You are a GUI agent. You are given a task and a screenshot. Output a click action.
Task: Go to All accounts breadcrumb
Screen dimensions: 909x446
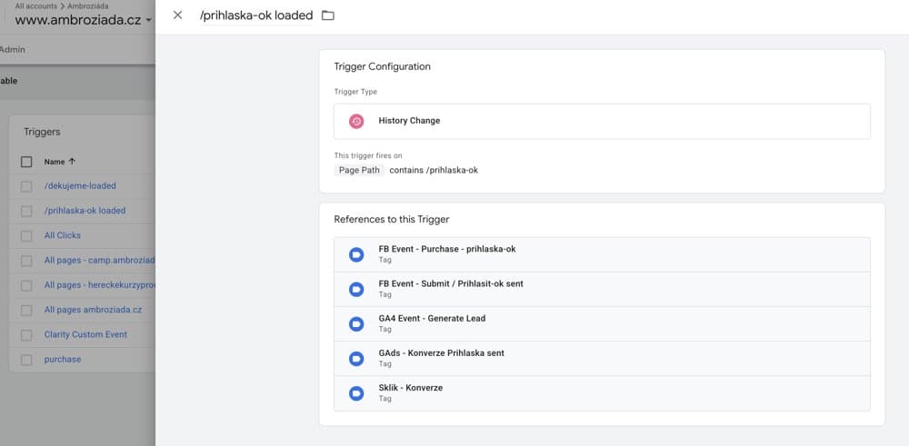(36, 5)
